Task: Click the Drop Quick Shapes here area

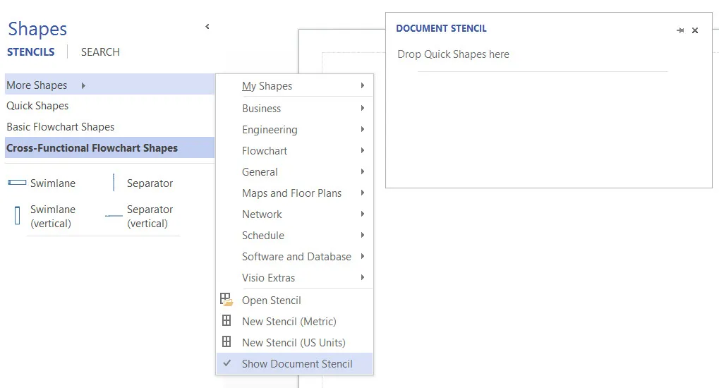Action: click(453, 54)
